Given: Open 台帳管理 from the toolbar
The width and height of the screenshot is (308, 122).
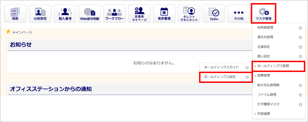Looking at the screenshot, I should tap(40, 14).
